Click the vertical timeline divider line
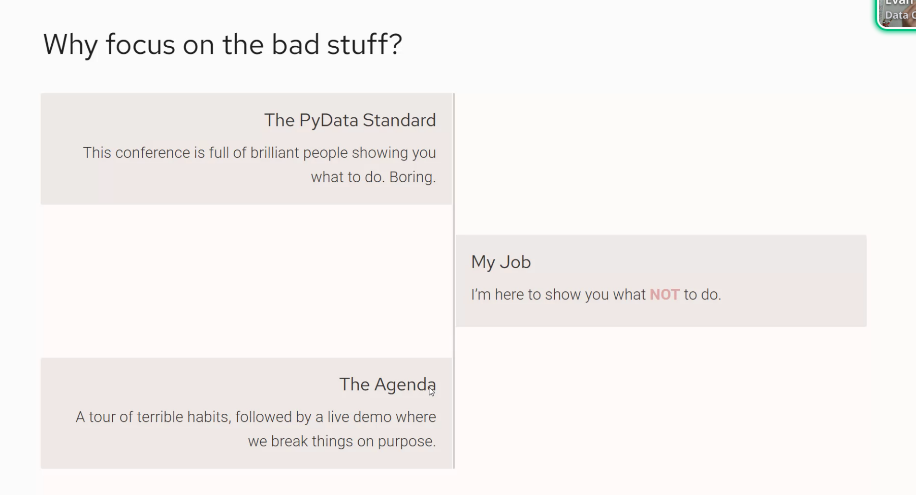This screenshot has width=916, height=495. [454, 280]
